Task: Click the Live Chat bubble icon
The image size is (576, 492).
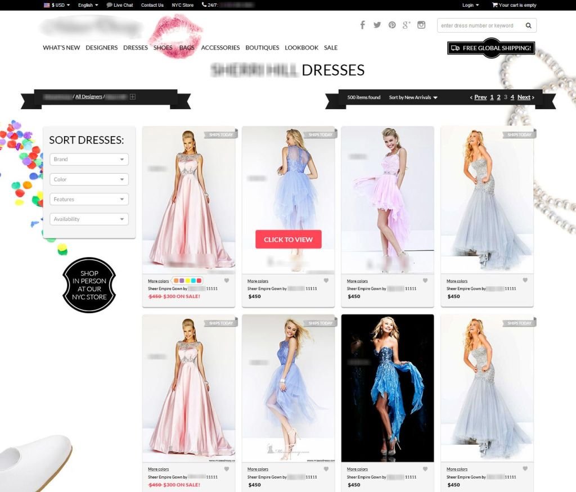Action: (109, 5)
